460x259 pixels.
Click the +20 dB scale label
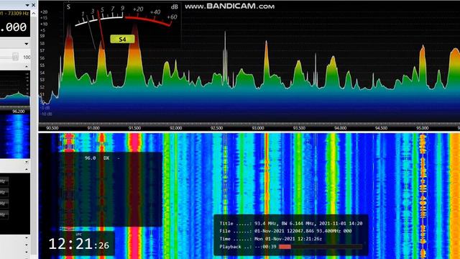click(44, 12)
